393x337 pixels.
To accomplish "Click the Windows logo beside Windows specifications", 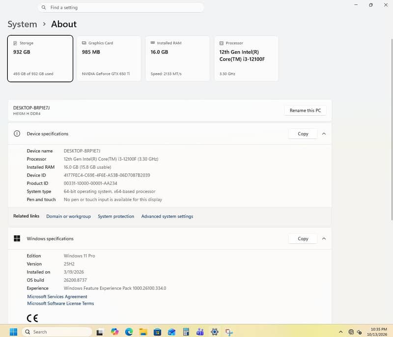I will coord(17,238).
